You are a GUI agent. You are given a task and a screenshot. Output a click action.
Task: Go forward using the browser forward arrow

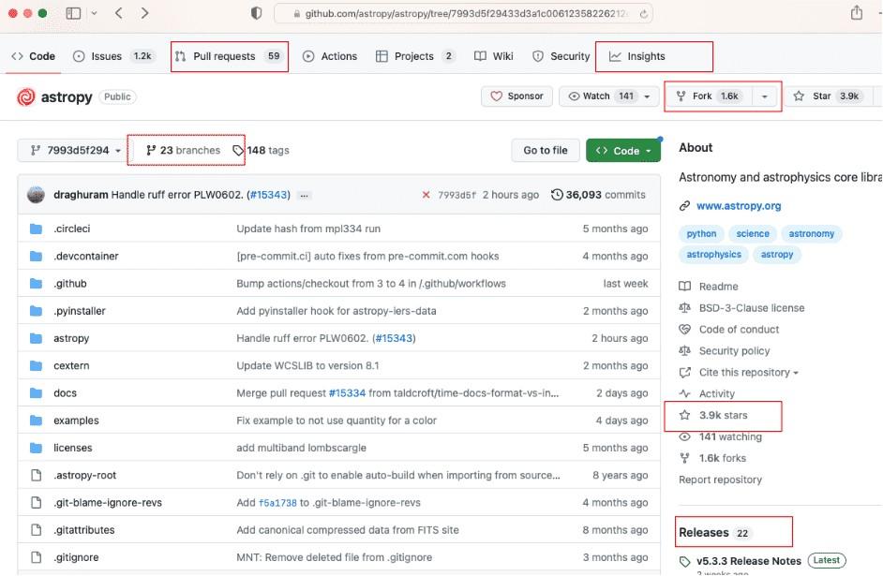point(144,13)
